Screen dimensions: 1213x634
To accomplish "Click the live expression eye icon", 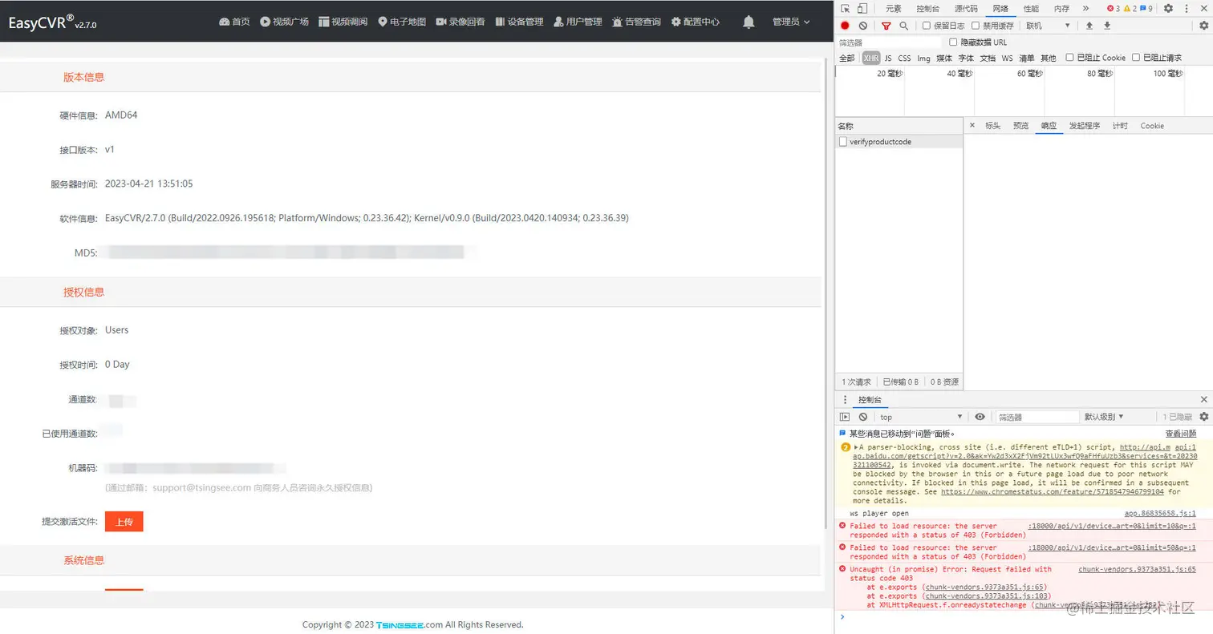I will tap(980, 417).
